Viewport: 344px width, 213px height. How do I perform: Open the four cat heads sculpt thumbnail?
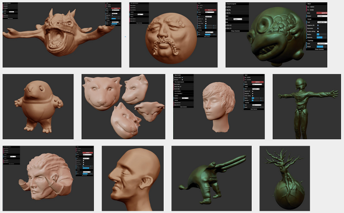click(123, 106)
